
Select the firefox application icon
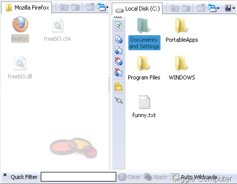[x=20, y=29]
